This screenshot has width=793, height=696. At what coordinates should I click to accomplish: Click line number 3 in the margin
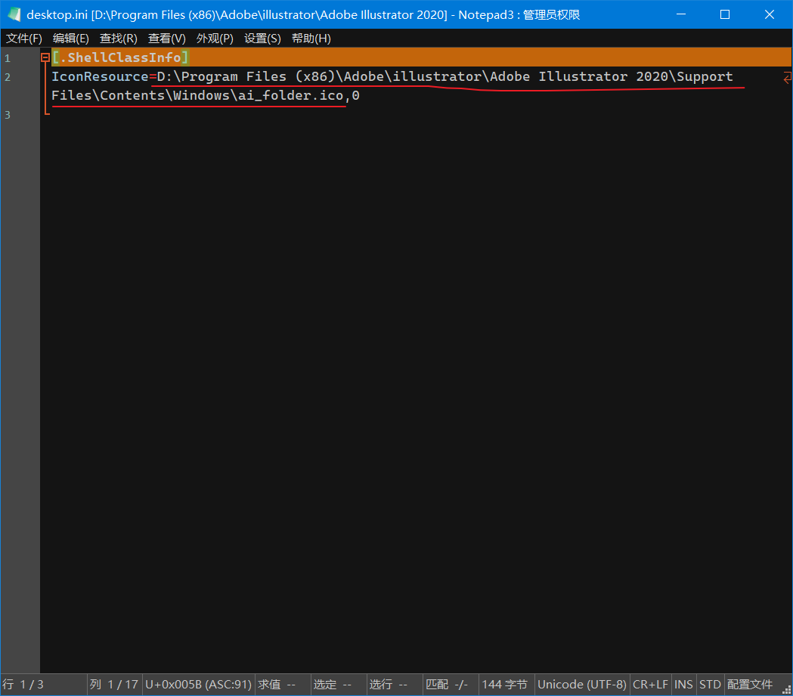[8, 115]
